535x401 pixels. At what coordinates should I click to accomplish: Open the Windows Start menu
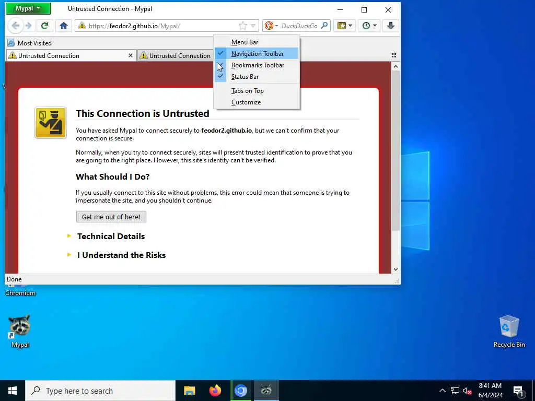click(13, 391)
